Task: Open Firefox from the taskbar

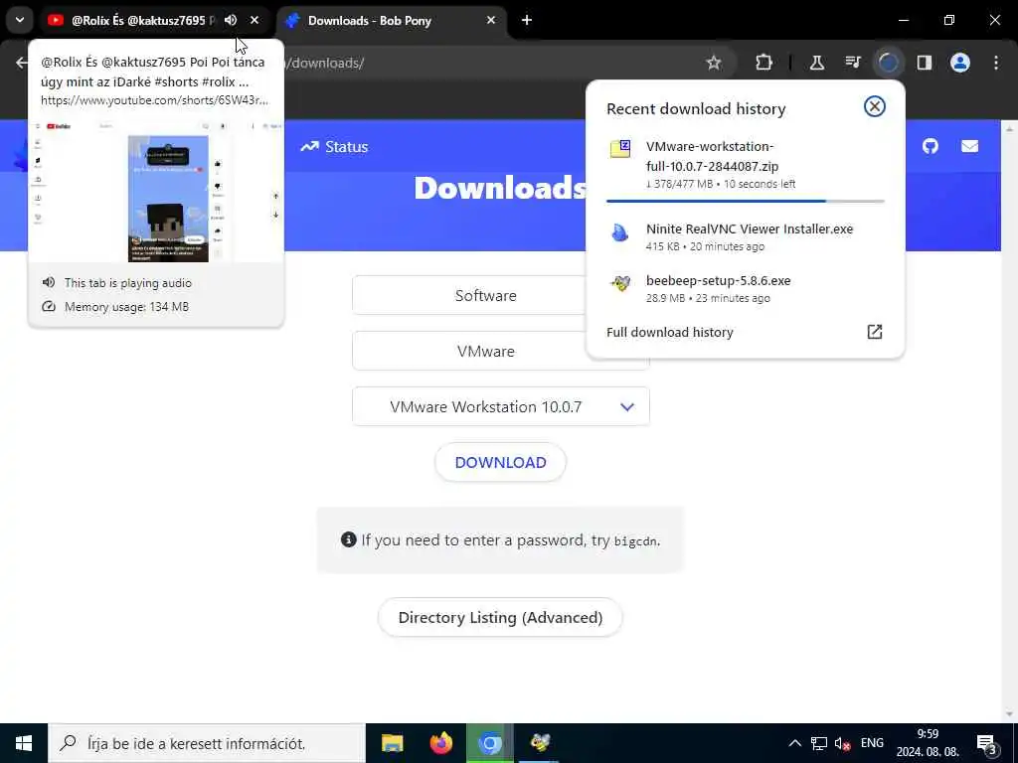Action: (441, 743)
